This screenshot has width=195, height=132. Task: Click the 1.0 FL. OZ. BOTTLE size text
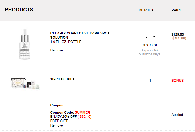click(66, 42)
